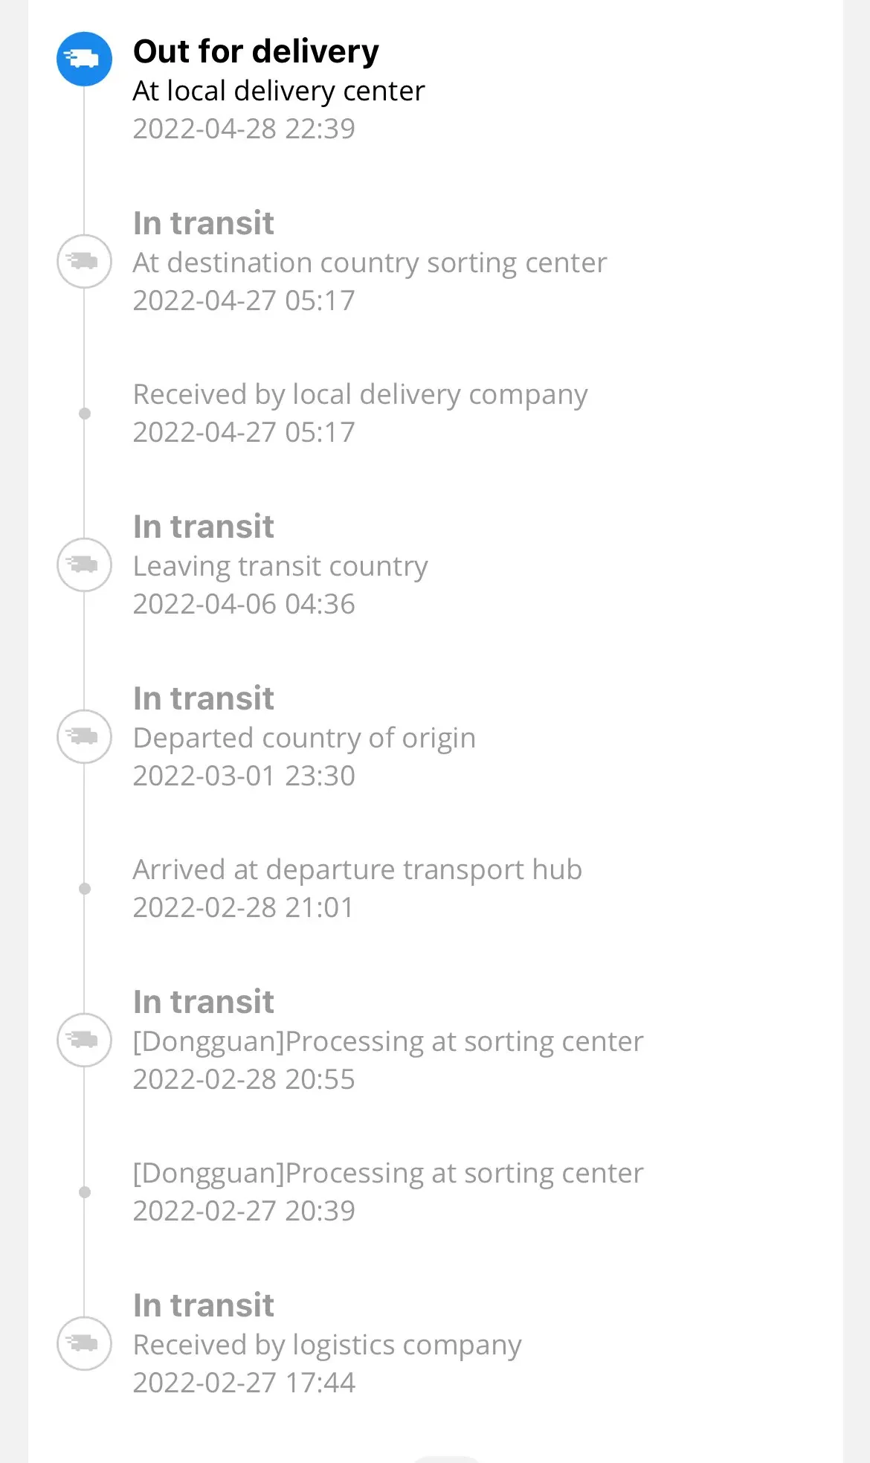
Task: Click truck icon beside destination country sorting center
Action: coord(84,261)
